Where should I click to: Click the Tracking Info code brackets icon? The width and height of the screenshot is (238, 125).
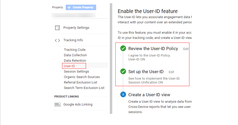click(57, 40)
